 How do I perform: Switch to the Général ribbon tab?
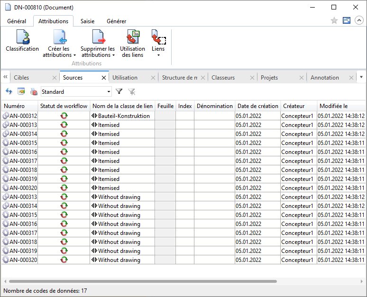point(17,21)
